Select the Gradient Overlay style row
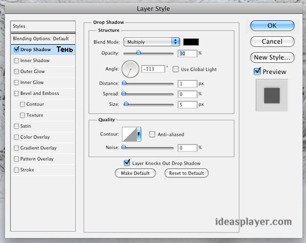The width and height of the screenshot is (306, 243). click(43, 148)
